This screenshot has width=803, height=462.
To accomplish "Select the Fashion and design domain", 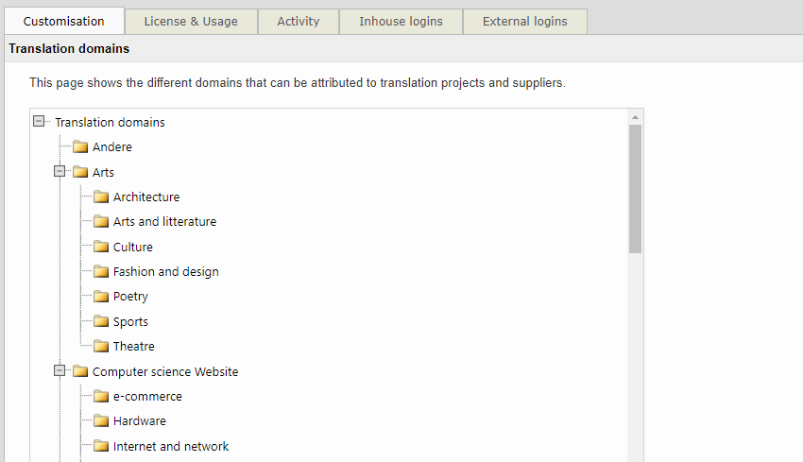I will (165, 272).
